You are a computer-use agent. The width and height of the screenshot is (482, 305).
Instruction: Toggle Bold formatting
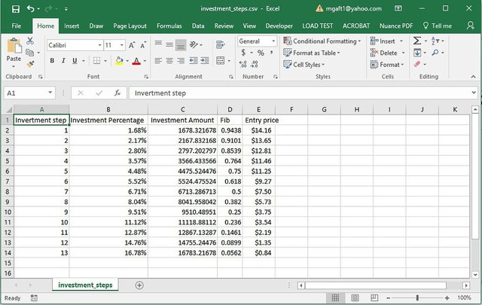tap(52, 61)
